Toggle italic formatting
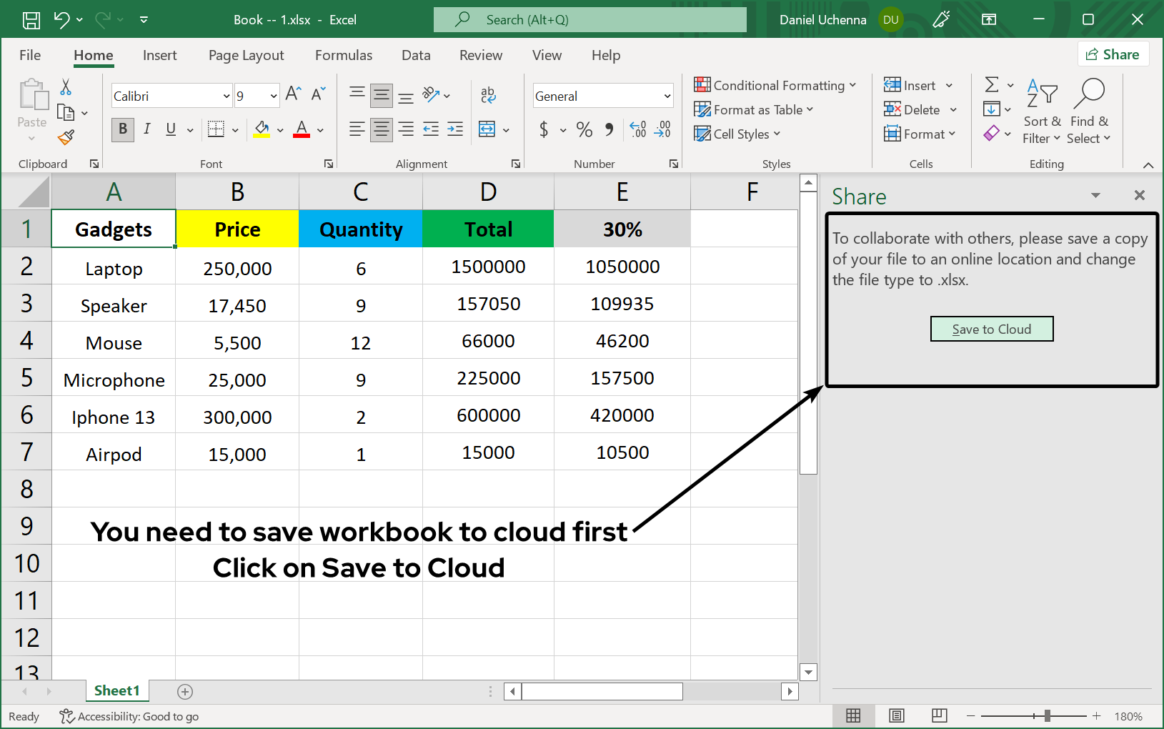The width and height of the screenshot is (1164, 729). 147,129
